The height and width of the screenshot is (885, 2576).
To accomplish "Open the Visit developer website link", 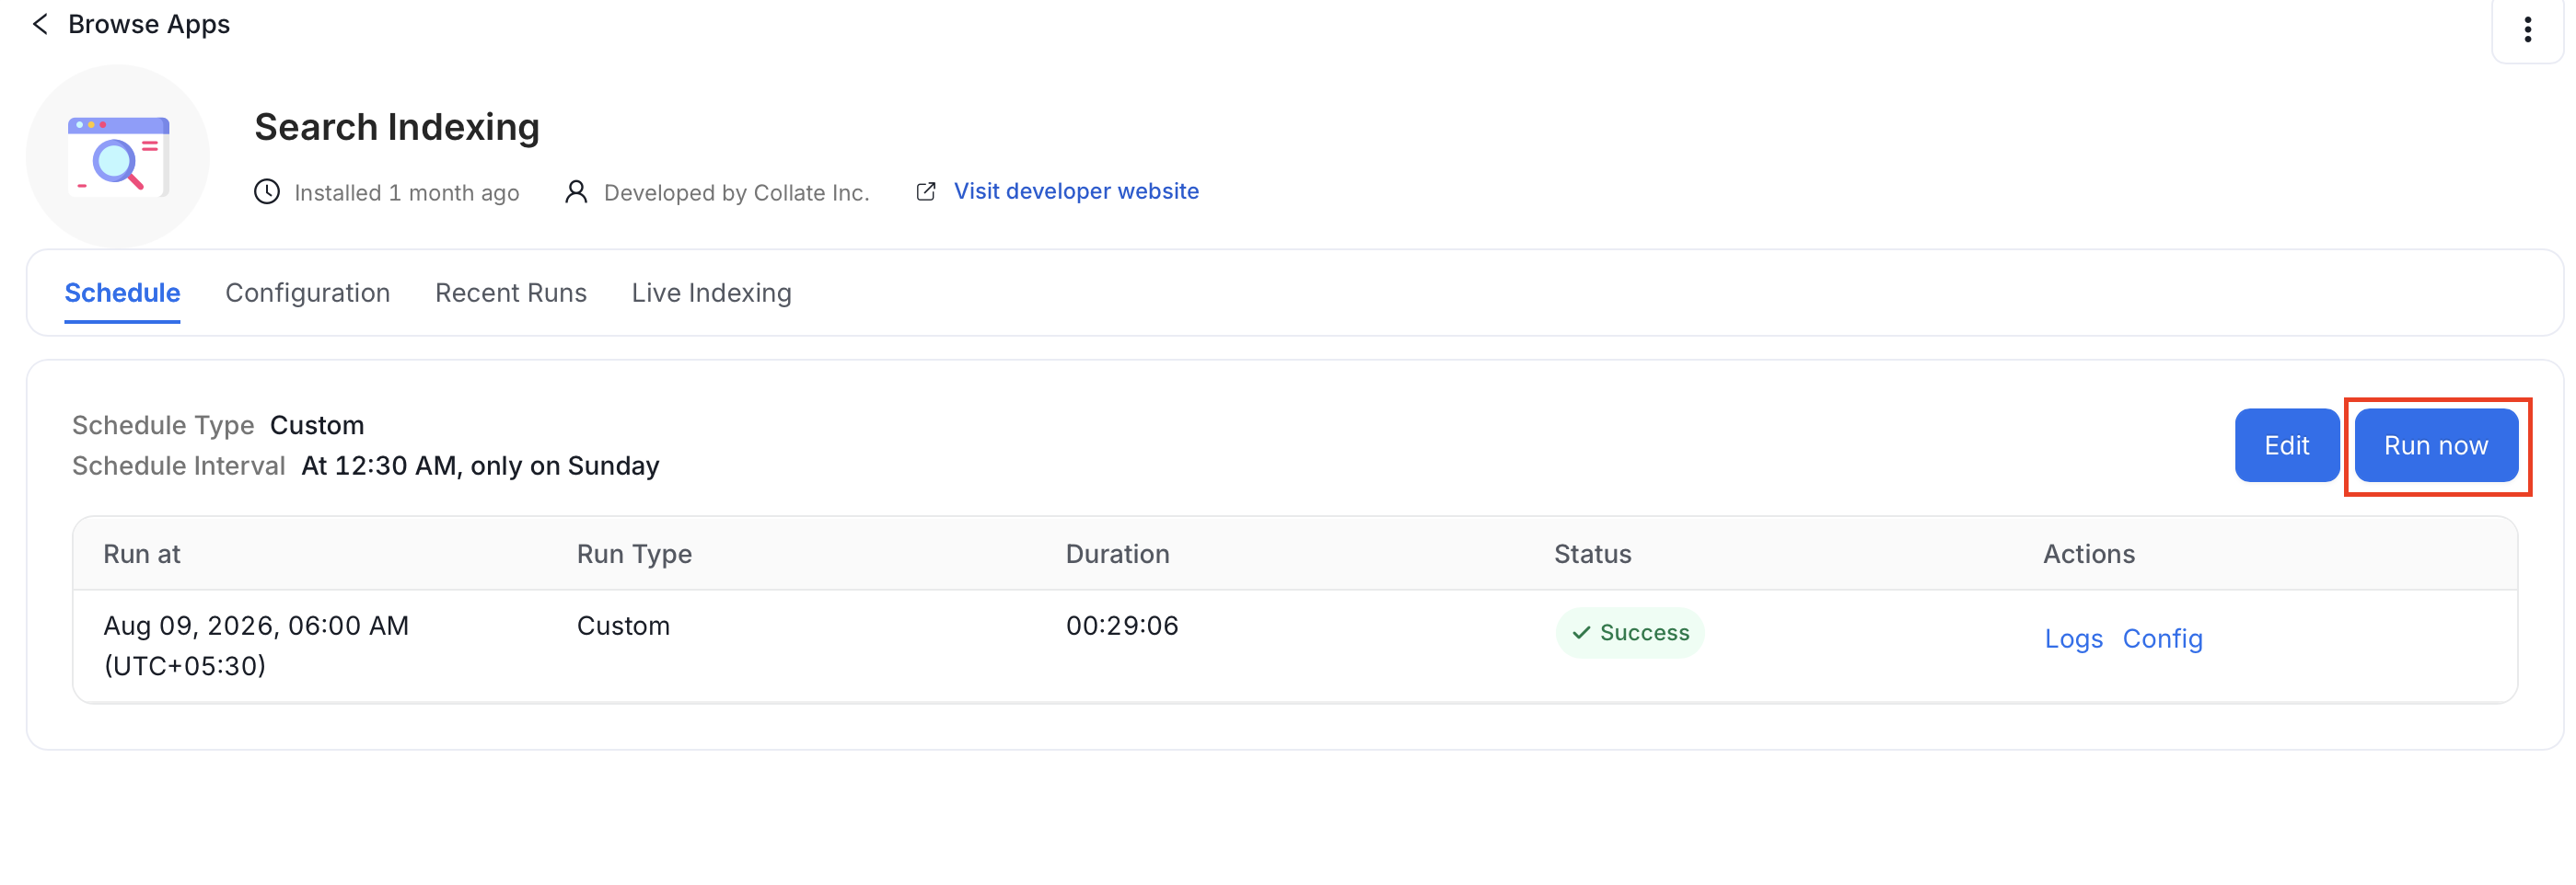I will [1076, 190].
